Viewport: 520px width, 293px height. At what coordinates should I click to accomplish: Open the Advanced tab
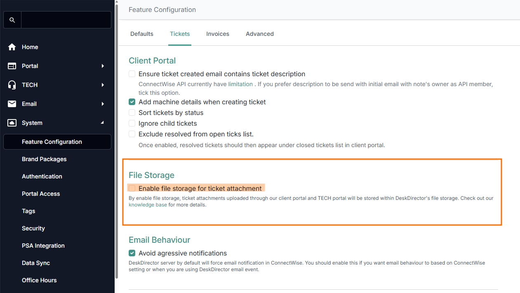tap(260, 34)
